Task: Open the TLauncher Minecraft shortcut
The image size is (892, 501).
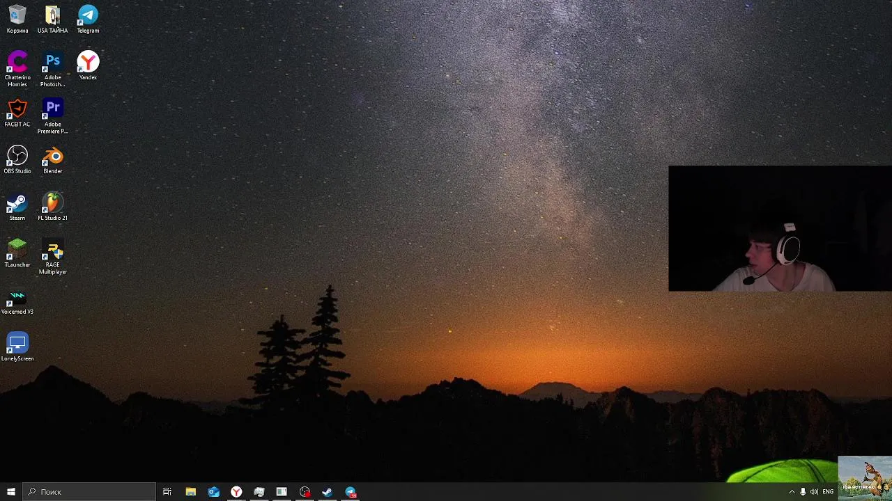Action: point(17,253)
